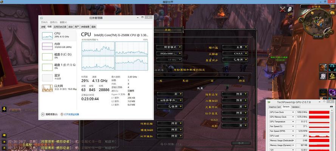Click 简略信息(D) fewer details button
336x151 pixels.
click(x=49, y=114)
